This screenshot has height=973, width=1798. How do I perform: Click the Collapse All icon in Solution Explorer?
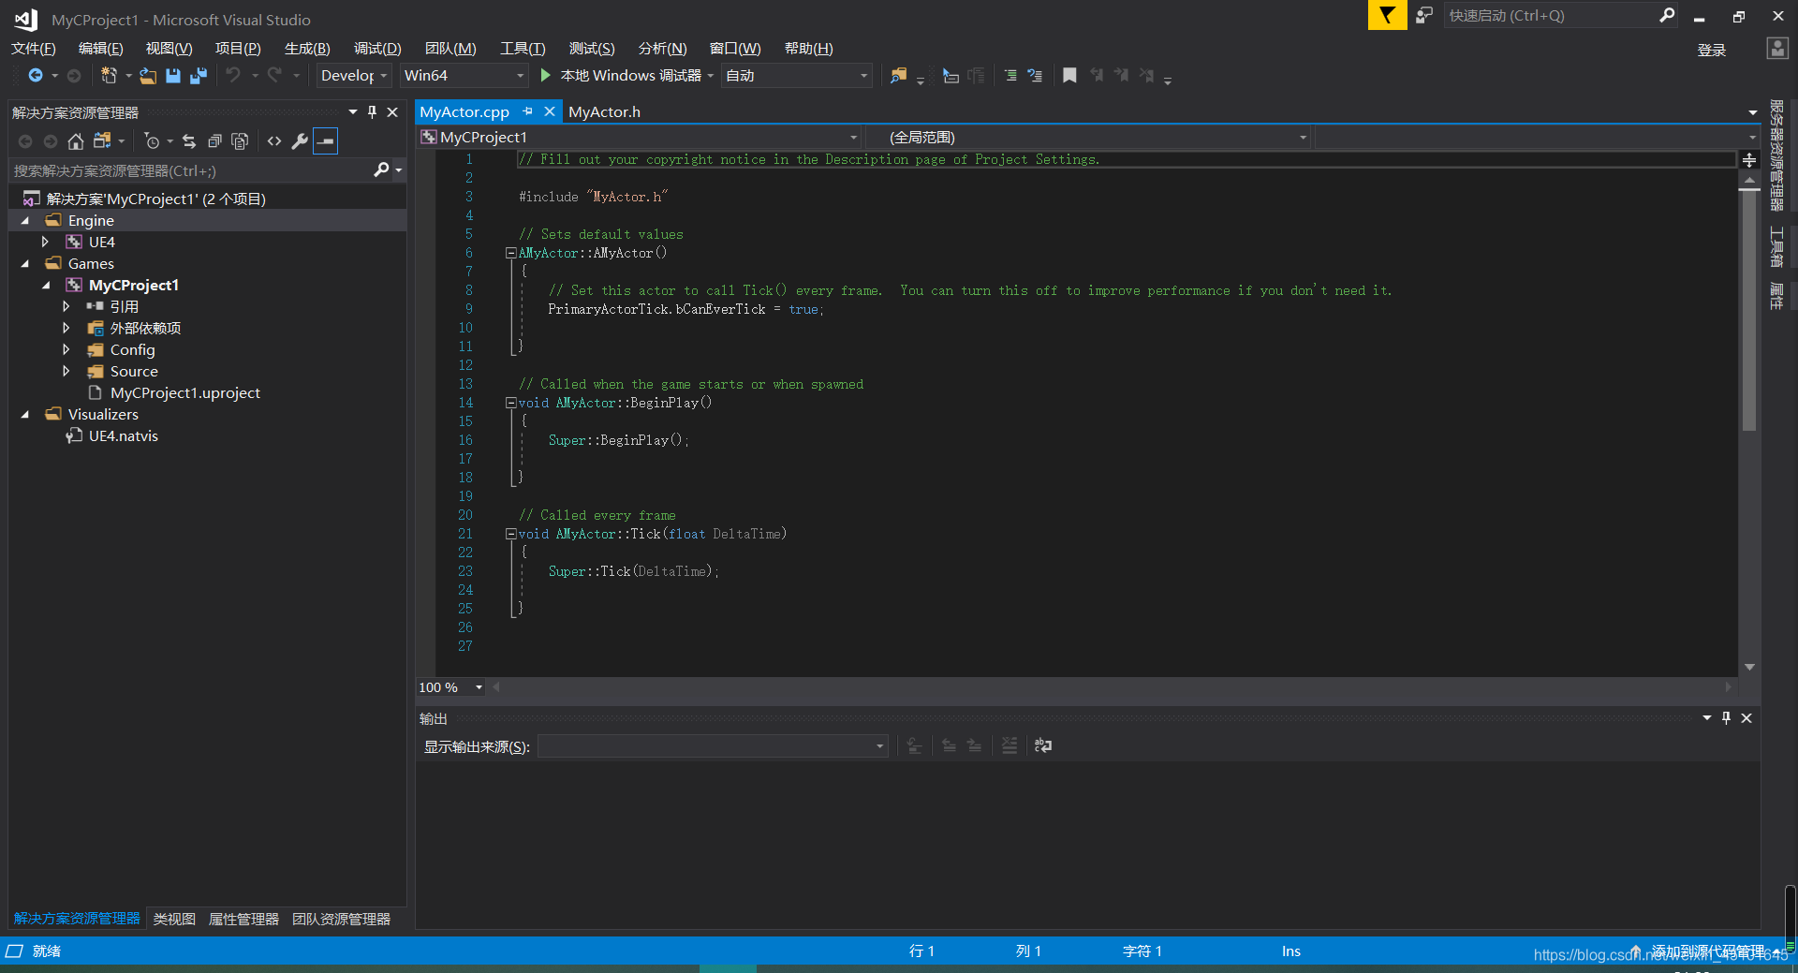click(214, 141)
